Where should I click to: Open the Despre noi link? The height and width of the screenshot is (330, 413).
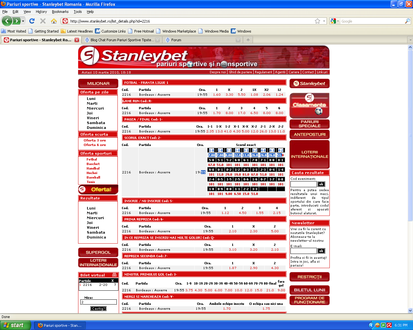click(x=218, y=72)
